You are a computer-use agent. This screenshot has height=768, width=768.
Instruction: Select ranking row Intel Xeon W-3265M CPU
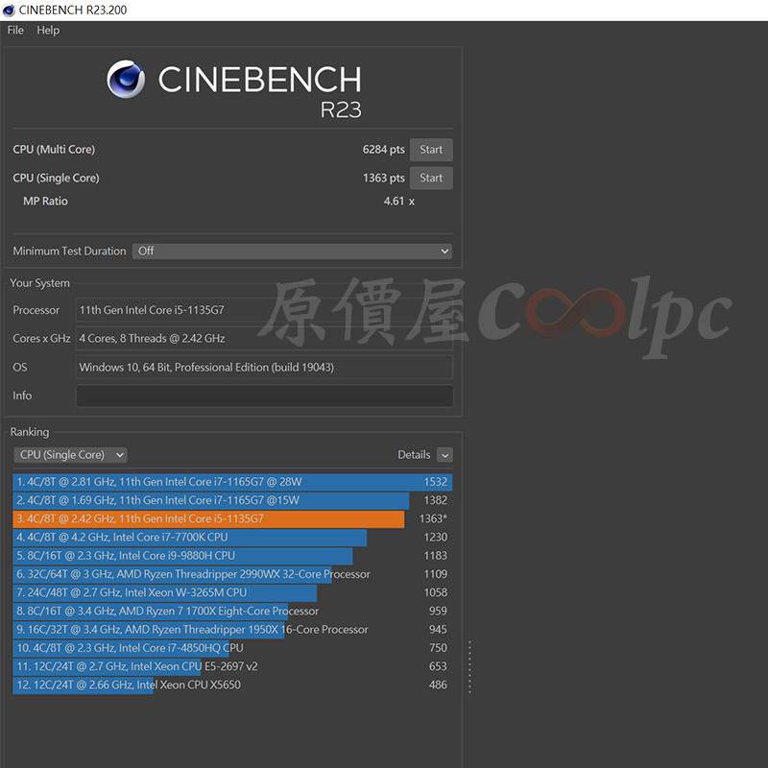pos(232,592)
